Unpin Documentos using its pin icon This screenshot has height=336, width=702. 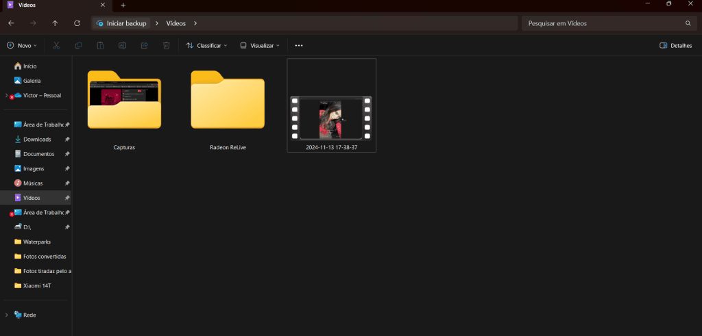(x=67, y=154)
